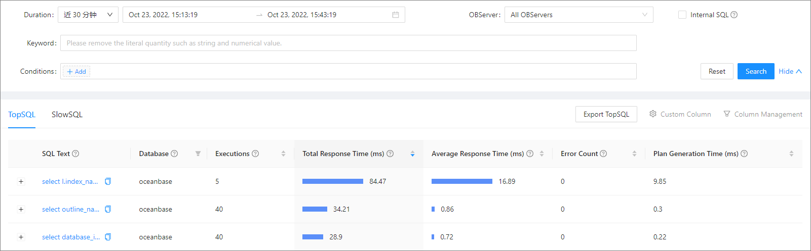Click the Add condition tag
The width and height of the screenshot is (811, 251).
76,72
